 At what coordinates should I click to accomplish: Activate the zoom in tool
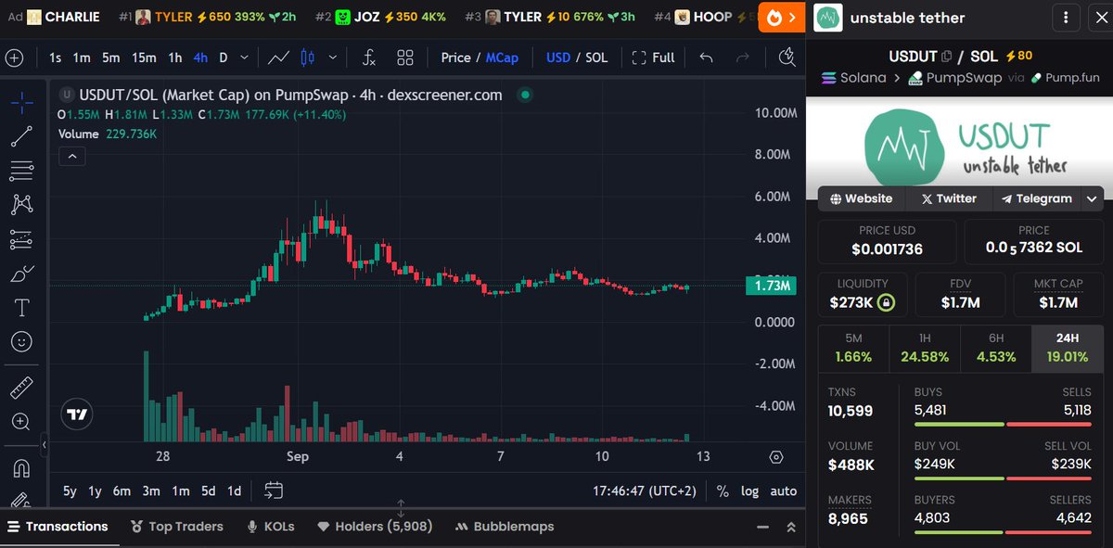(21, 422)
